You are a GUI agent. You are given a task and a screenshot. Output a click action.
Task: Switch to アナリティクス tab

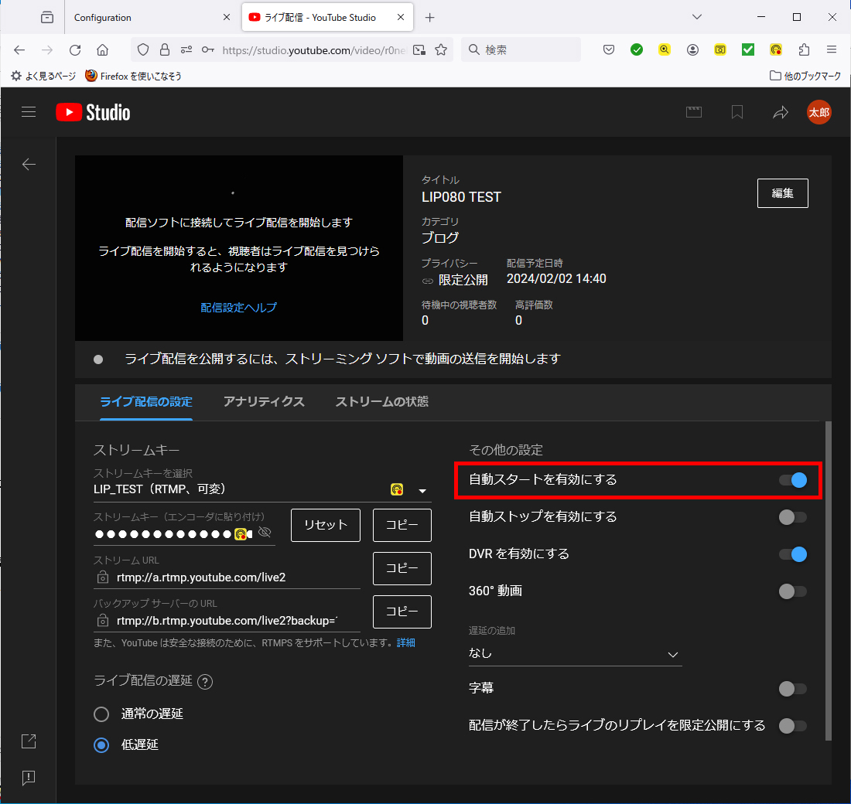[264, 402]
